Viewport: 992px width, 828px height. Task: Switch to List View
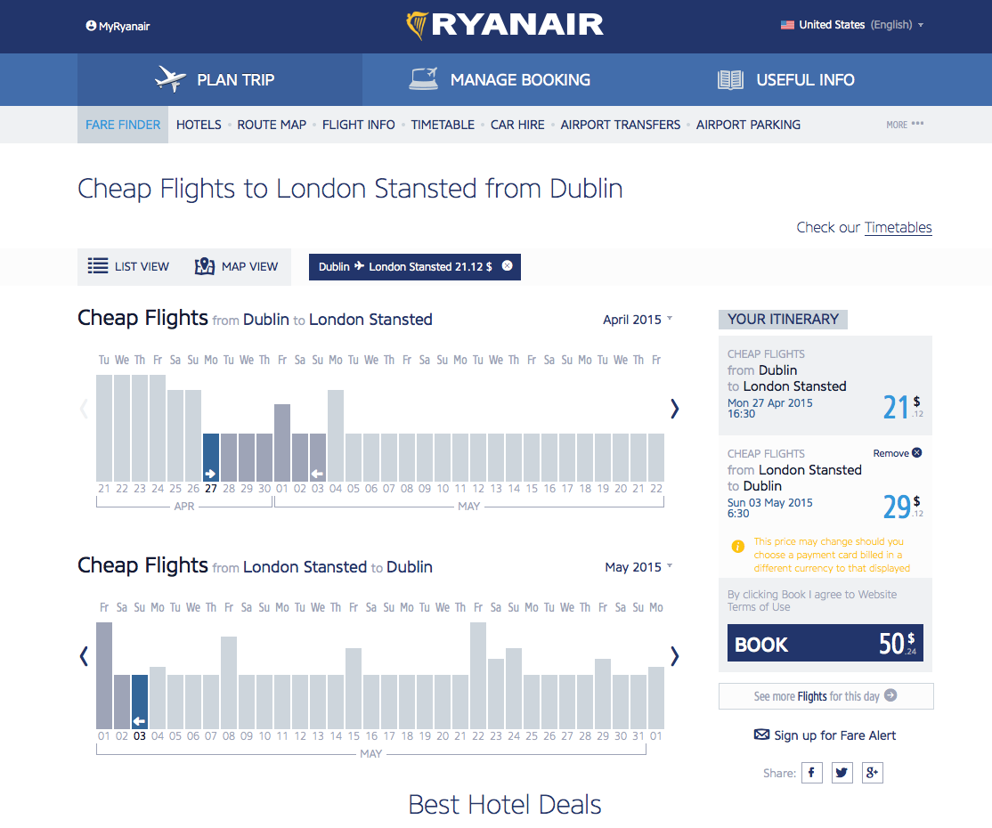[x=128, y=266]
